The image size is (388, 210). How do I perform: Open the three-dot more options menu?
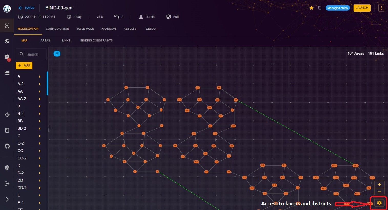381,8
